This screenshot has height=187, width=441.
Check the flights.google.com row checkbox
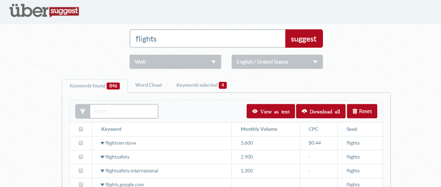click(x=81, y=184)
